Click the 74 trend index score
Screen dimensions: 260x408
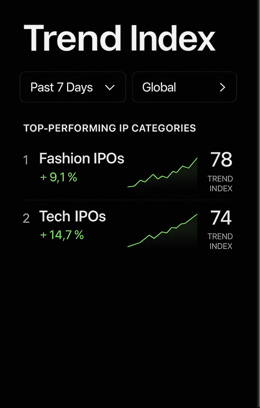[221, 218]
